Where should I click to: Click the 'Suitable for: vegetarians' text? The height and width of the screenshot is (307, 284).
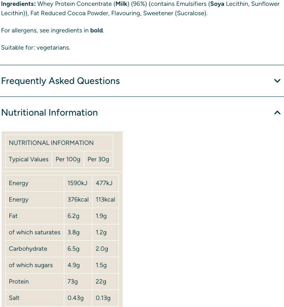(36, 48)
